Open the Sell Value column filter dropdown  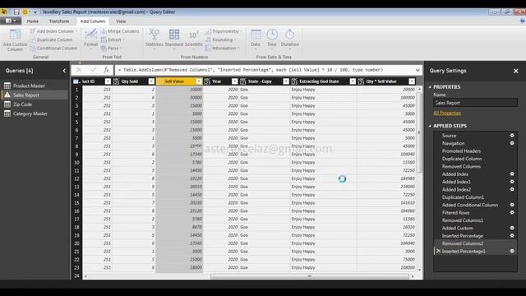(x=199, y=81)
